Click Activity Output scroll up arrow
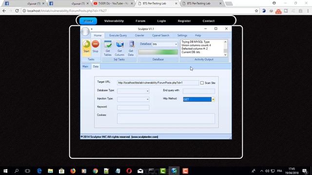The height and width of the screenshot is (175, 312). pos(225,42)
